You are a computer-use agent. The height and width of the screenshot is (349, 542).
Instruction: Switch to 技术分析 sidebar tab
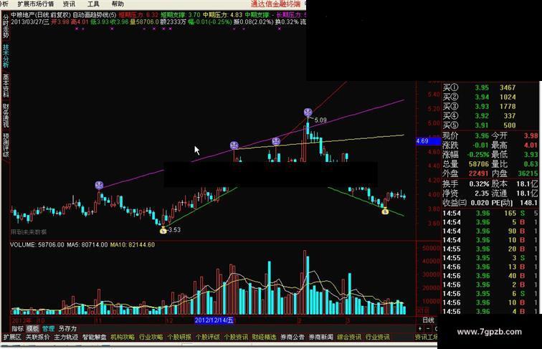[6, 56]
